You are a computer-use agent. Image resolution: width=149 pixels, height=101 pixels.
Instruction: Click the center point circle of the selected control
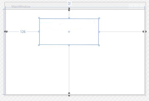pos(69,32)
